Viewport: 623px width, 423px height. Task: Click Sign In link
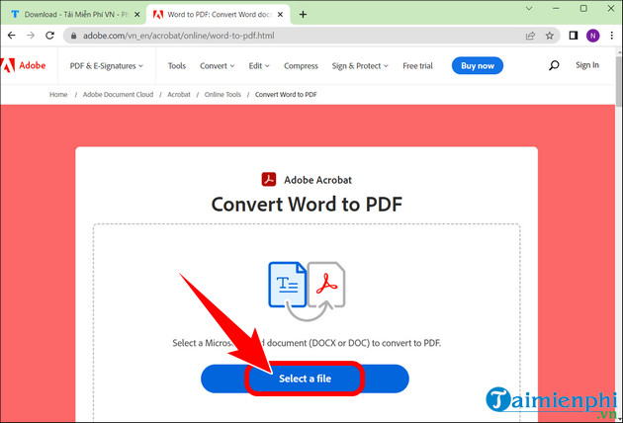(x=587, y=65)
